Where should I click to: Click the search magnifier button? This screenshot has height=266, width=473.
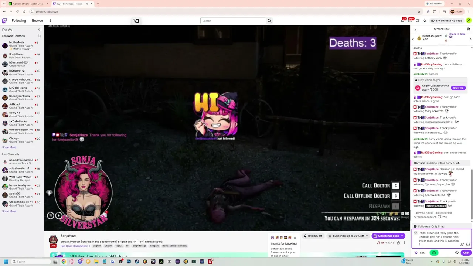pyautogui.click(x=269, y=21)
